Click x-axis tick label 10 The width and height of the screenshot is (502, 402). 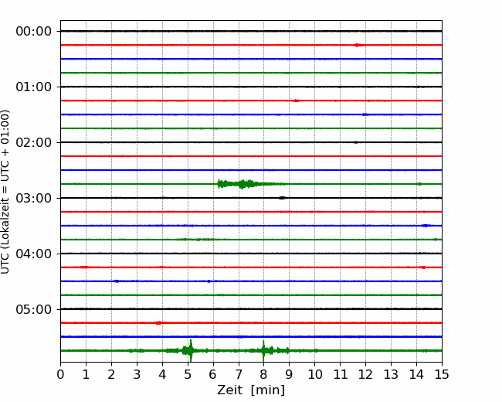click(315, 374)
